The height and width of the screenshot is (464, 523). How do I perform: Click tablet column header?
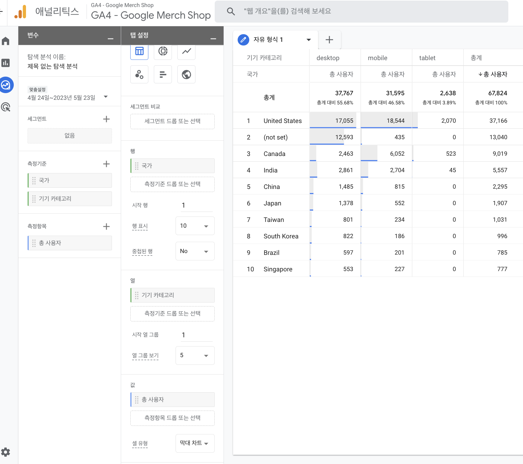(427, 58)
